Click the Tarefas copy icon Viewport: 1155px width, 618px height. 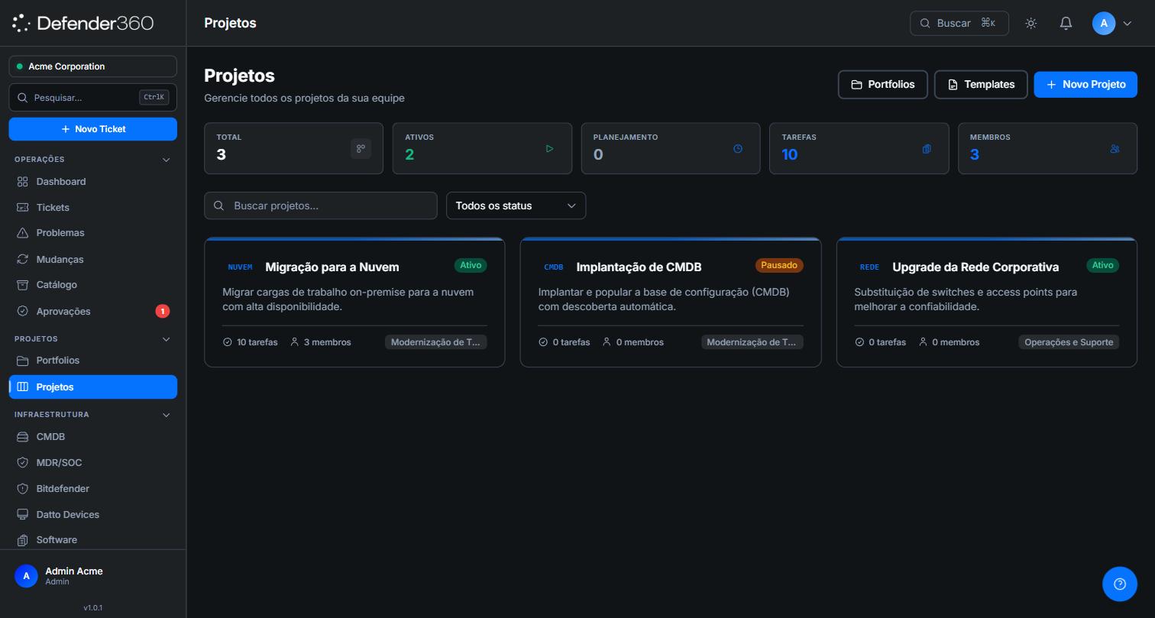927,149
